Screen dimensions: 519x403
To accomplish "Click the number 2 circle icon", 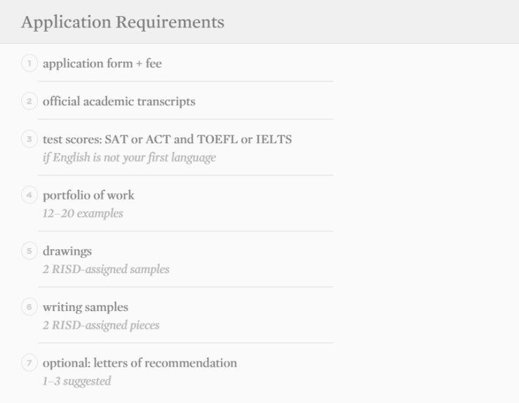I will [x=29, y=101].
